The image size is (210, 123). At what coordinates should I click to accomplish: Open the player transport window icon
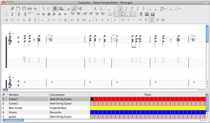[153, 14]
